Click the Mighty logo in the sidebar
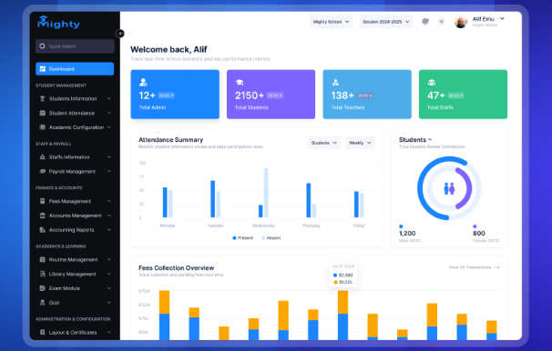552x351 pixels. tap(58, 23)
